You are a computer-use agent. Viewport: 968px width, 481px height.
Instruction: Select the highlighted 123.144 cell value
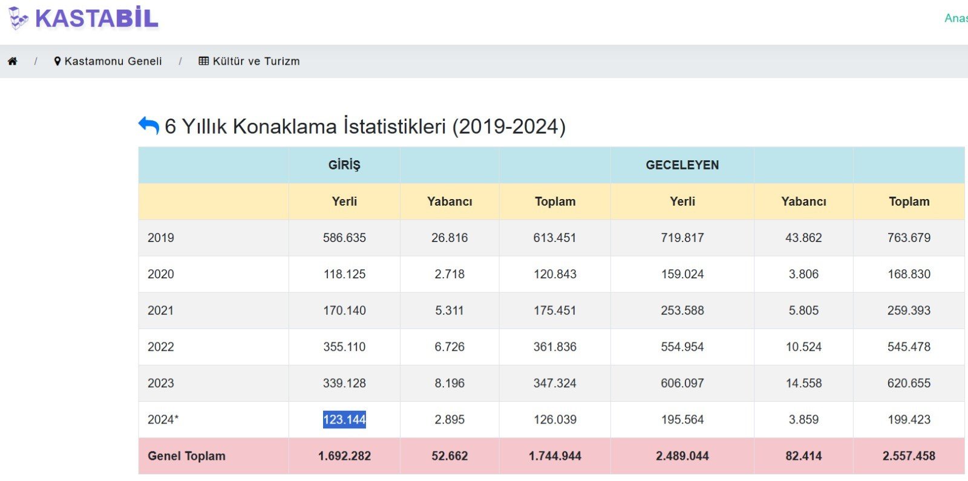tap(344, 419)
